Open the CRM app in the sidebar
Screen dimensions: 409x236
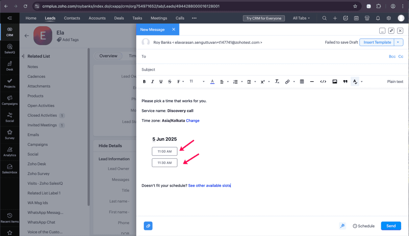[9, 32]
